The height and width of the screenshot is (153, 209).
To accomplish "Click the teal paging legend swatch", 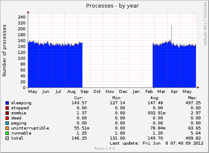I will [x=7, y=123].
